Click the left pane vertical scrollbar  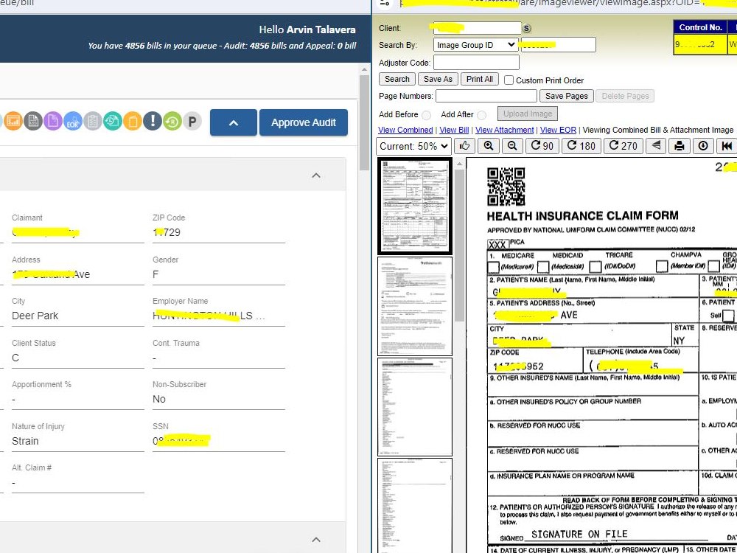coord(364,122)
